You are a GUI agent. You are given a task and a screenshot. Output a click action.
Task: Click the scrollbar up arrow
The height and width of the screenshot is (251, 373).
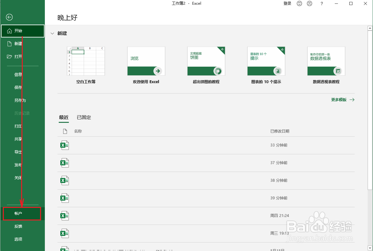(x=370, y=28)
